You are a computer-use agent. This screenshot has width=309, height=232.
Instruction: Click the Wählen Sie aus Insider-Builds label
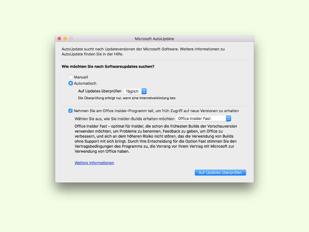(124, 119)
